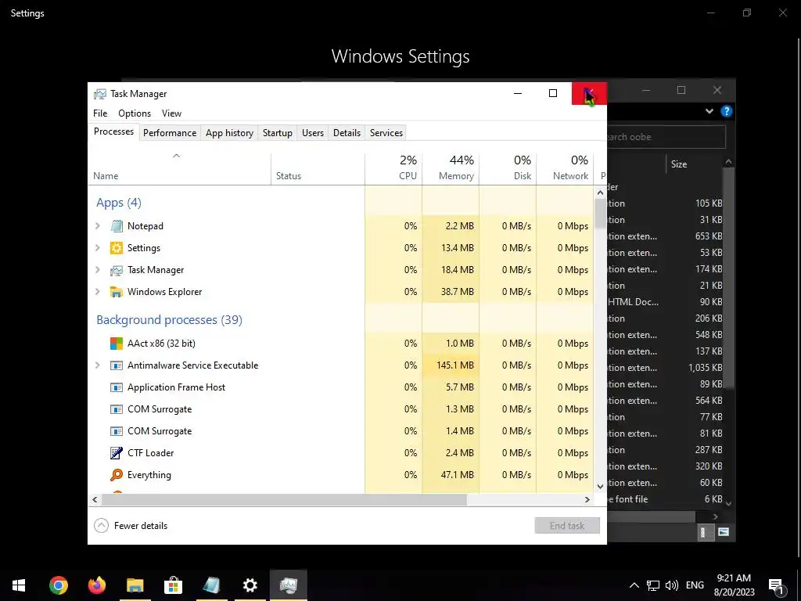The image size is (801, 601).
Task: Open the notification center icon
Action: pos(776,585)
